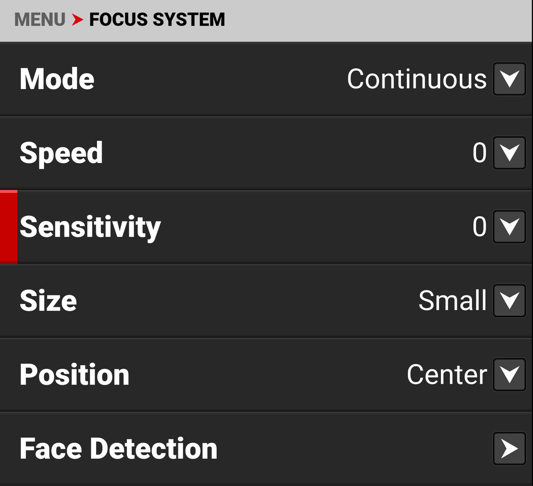Click the red Sensitivity selection marker
Image resolution: width=533 pixels, height=486 pixels.
click(9, 227)
